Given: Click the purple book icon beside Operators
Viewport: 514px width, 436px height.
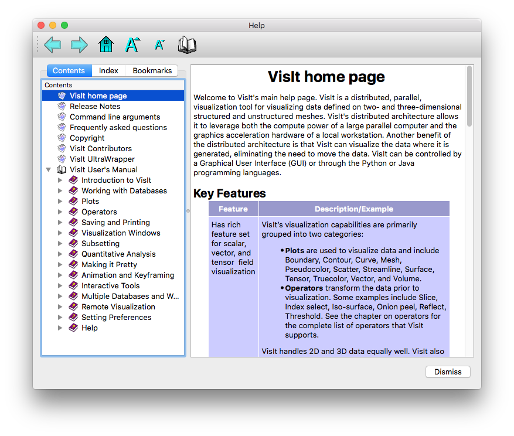Looking at the screenshot, I should coord(73,212).
